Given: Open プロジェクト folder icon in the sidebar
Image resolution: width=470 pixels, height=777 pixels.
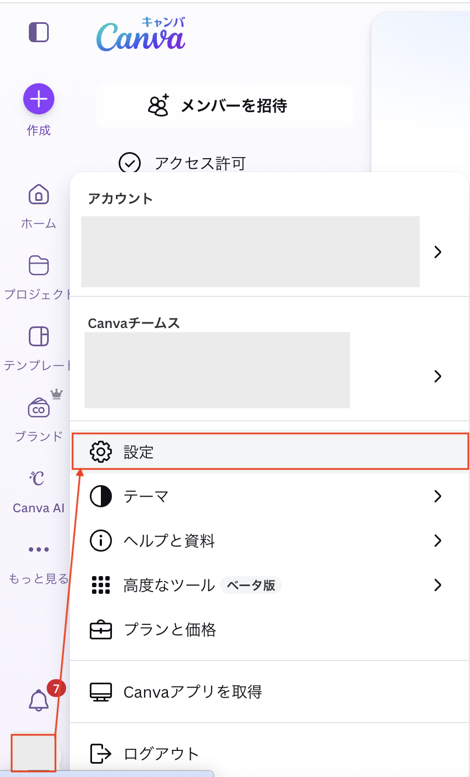Looking at the screenshot, I should tap(39, 265).
